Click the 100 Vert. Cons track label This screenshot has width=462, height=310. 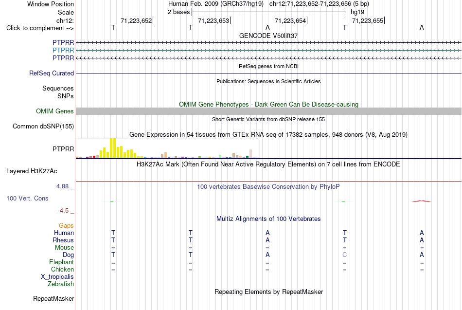pyautogui.click(x=27, y=198)
